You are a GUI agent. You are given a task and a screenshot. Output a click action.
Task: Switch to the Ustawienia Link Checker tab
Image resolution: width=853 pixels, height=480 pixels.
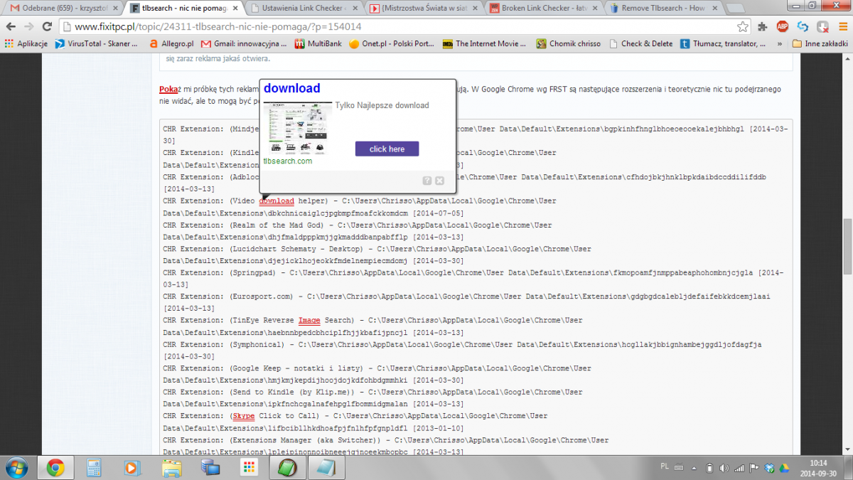304,9
